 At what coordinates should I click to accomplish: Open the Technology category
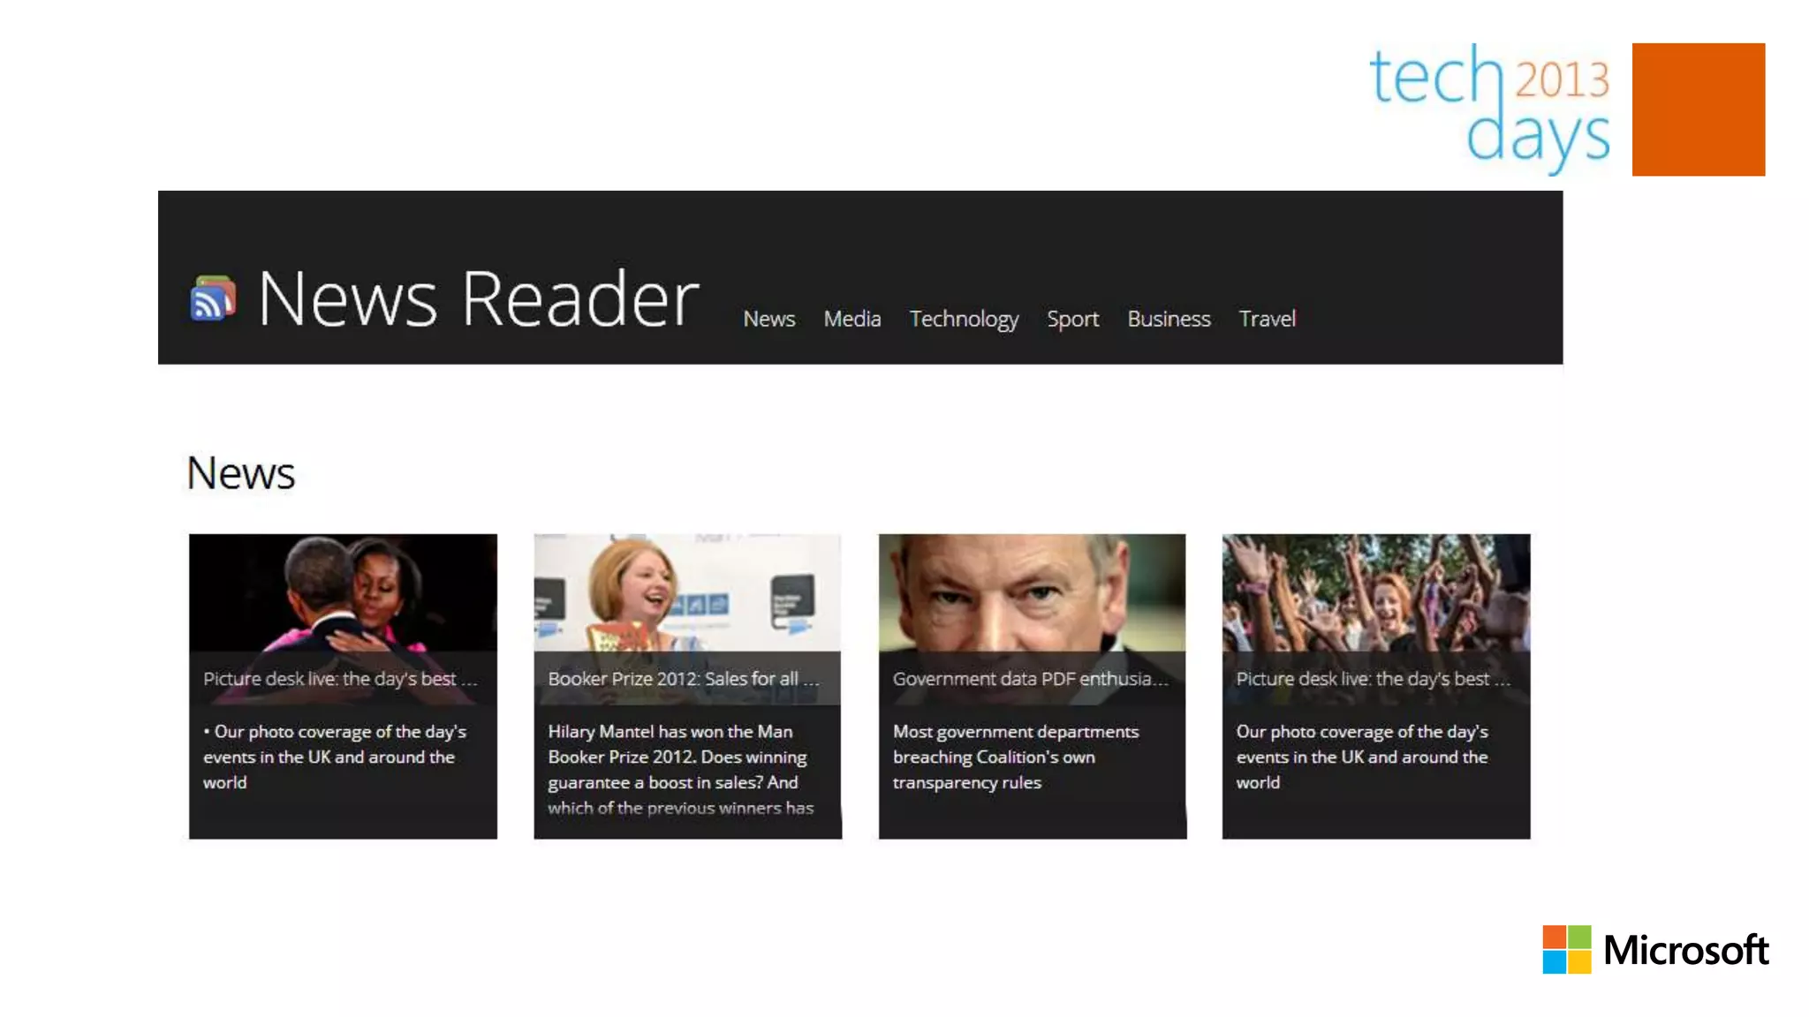click(964, 319)
